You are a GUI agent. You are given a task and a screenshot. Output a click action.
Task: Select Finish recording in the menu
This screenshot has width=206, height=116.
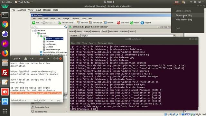[x=184, y=20]
